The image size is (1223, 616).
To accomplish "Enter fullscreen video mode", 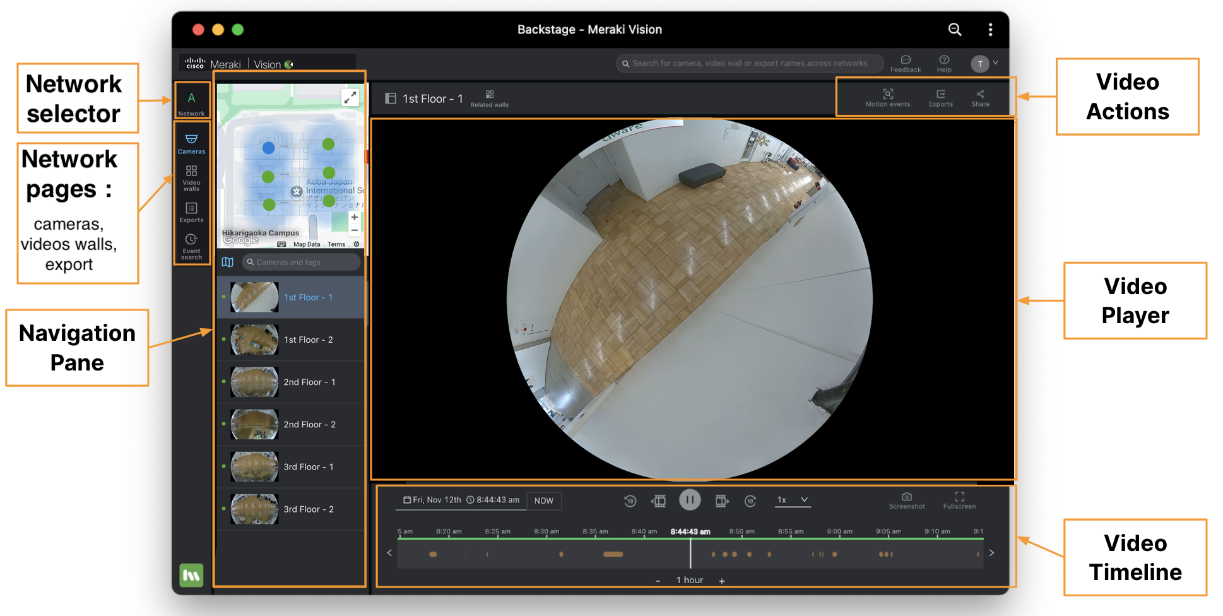I will [x=959, y=500].
